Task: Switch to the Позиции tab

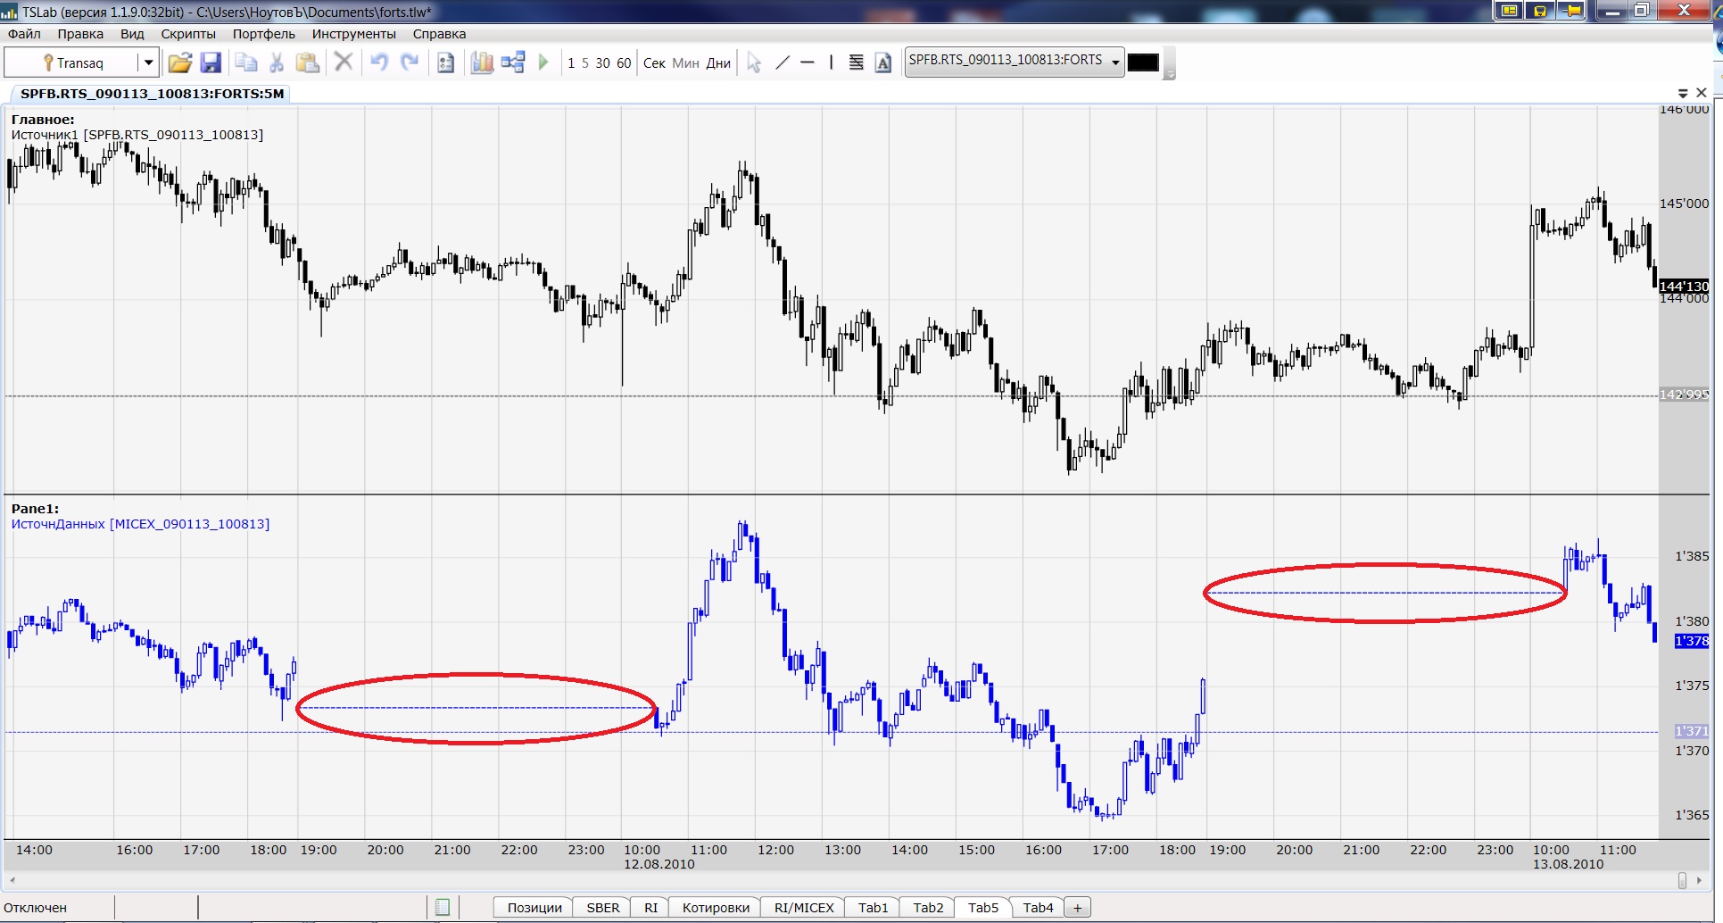Action: [x=534, y=908]
